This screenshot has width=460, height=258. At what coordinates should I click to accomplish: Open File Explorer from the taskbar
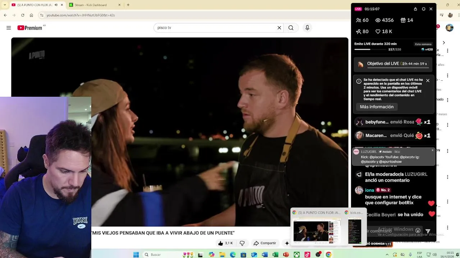coord(222,254)
